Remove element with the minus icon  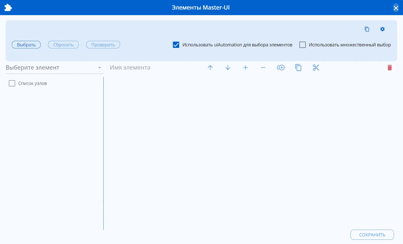pyautogui.click(x=263, y=68)
